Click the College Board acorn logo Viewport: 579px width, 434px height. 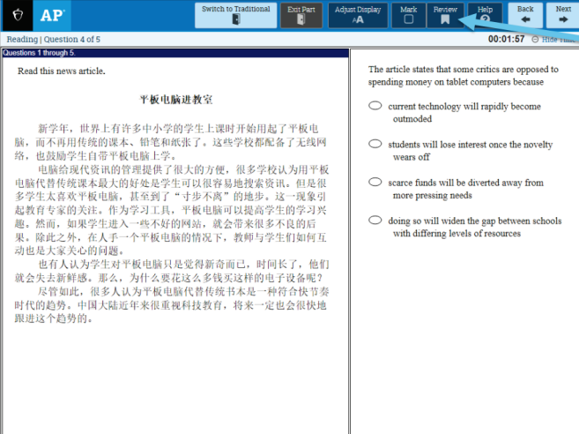coord(15,15)
